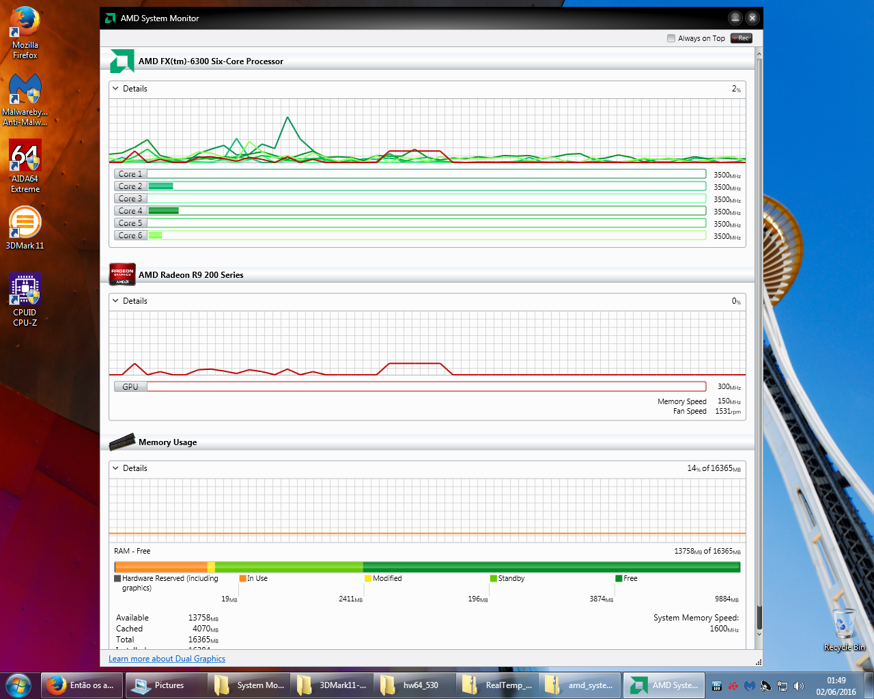Click the Modified yellow legend swatch
Screen dimensions: 874x699
pos(368,578)
